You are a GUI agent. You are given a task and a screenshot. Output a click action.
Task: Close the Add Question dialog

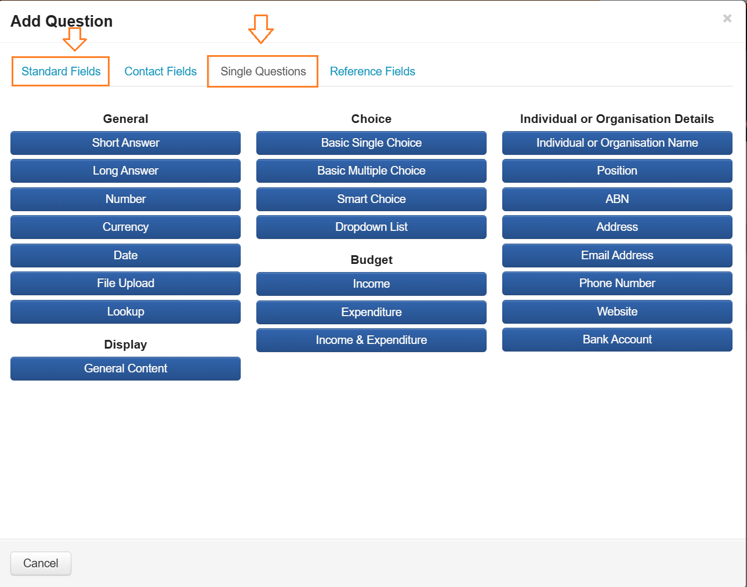(x=727, y=19)
